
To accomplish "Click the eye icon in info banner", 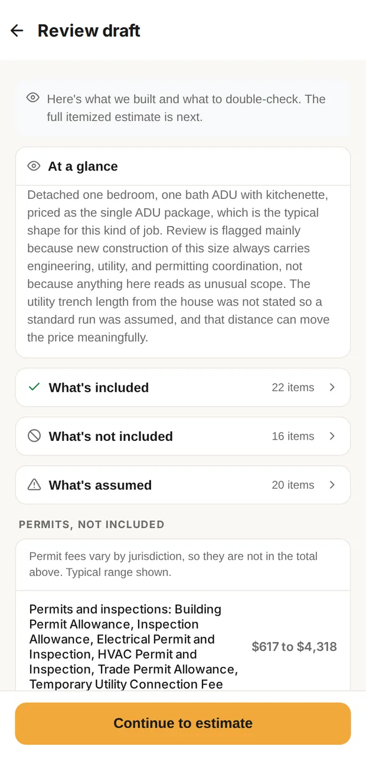I will [33, 98].
